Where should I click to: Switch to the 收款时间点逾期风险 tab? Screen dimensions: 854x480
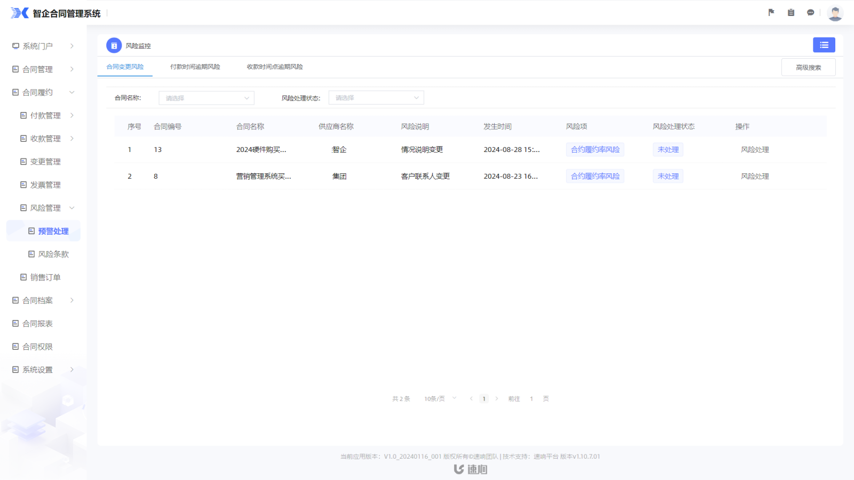point(274,67)
